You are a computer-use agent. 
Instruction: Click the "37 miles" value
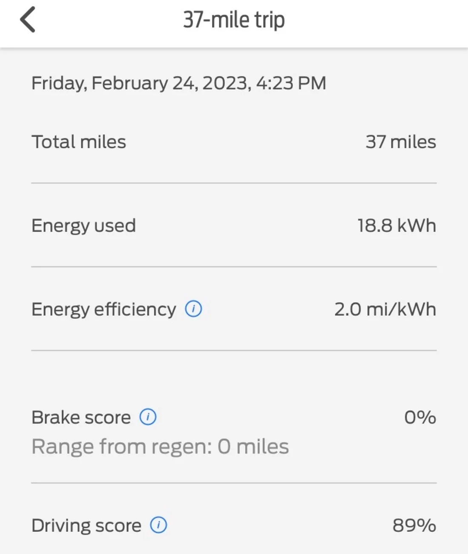(x=400, y=142)
